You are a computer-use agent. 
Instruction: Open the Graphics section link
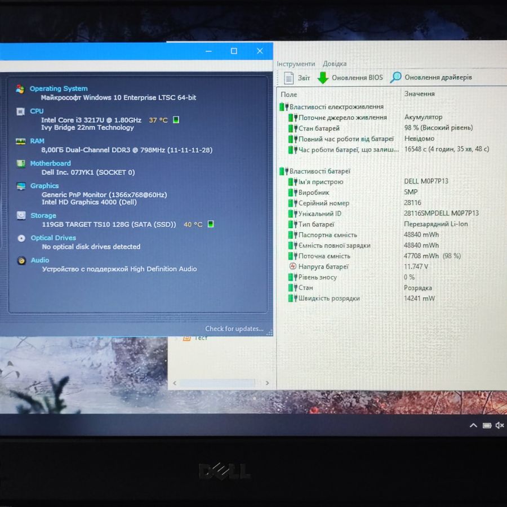click(45, 185)
